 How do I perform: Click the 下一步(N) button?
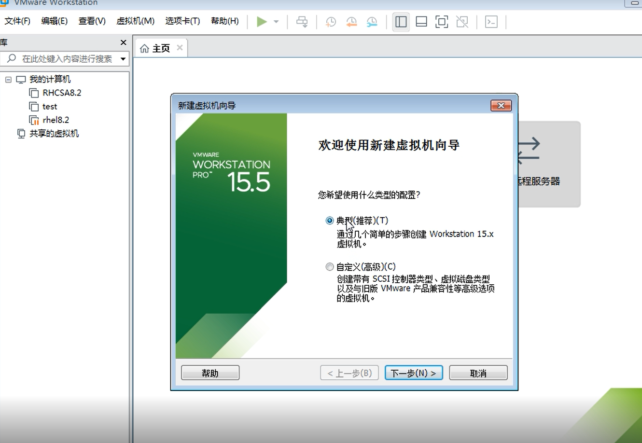413,373
